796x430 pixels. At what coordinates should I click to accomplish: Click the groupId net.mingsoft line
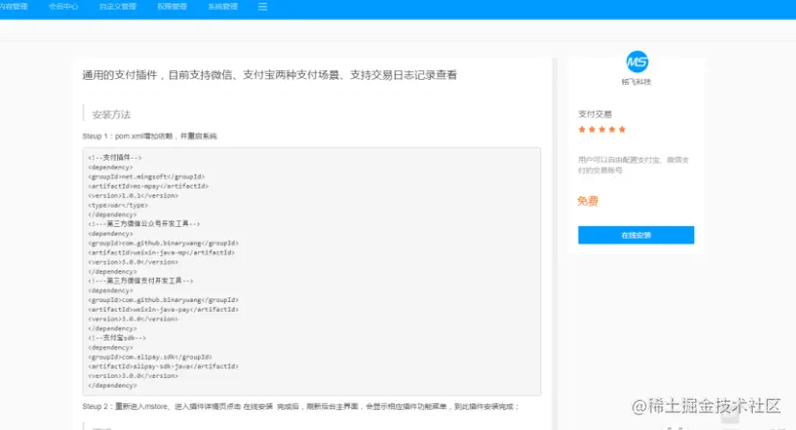click(x=146, y=177)
